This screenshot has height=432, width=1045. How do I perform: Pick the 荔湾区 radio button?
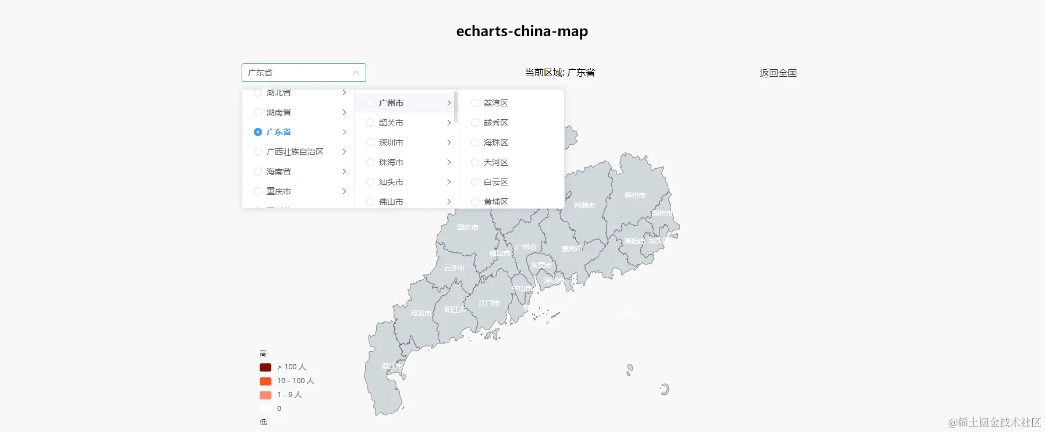[x=475, y=103]
